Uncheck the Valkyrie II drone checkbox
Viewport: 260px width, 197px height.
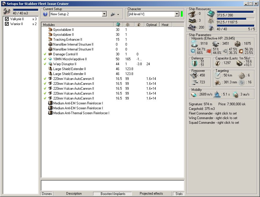(7, 19)
